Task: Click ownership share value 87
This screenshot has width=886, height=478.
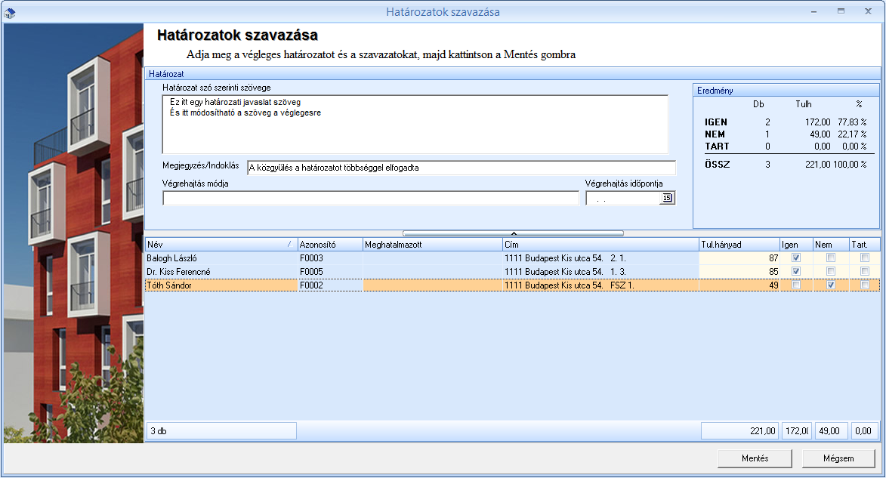Action: click(739, 258)
